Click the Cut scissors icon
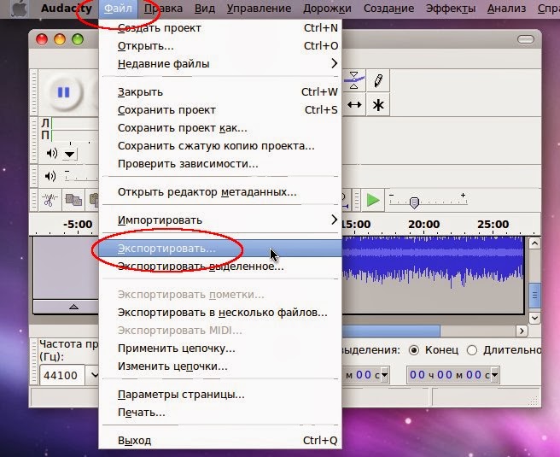Image resolution: width=560 pixels, height=457 pixels. point(50,200)
